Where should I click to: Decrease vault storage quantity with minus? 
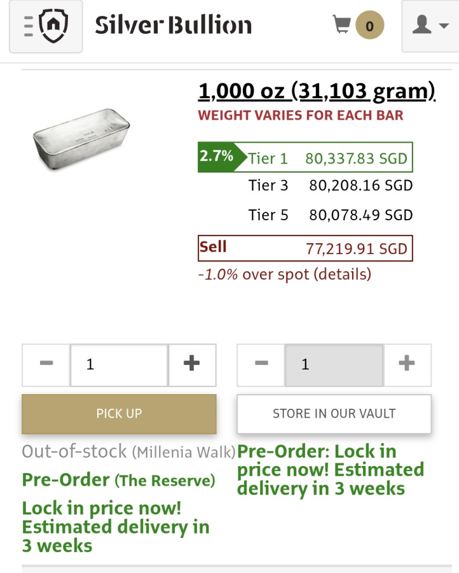click(x=261, y=364)
